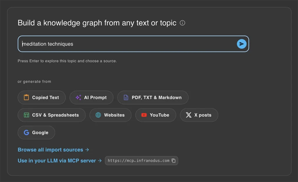Select the AI Prompt option

[x=91, y=98]
